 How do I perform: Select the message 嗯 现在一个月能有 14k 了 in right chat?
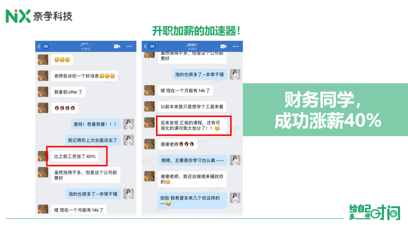click(x=185, y=91)
